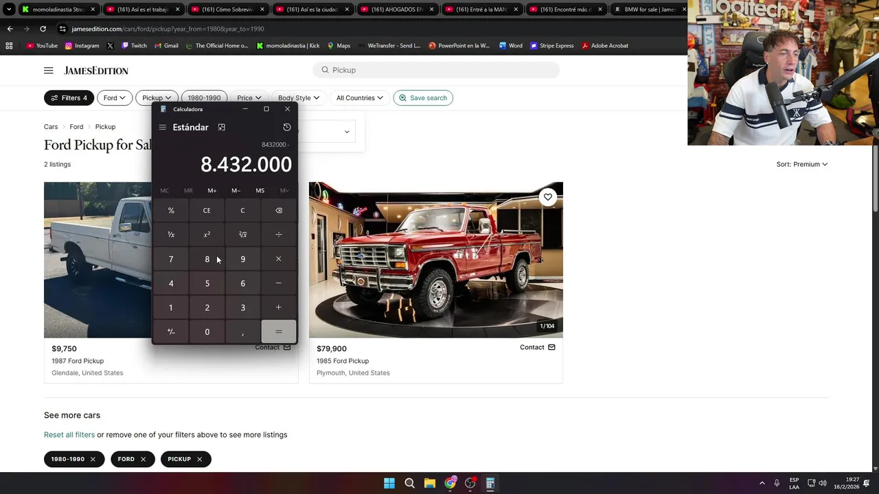Click the calculator multiply key
This screenshot has height=494, width=879.
278,259
